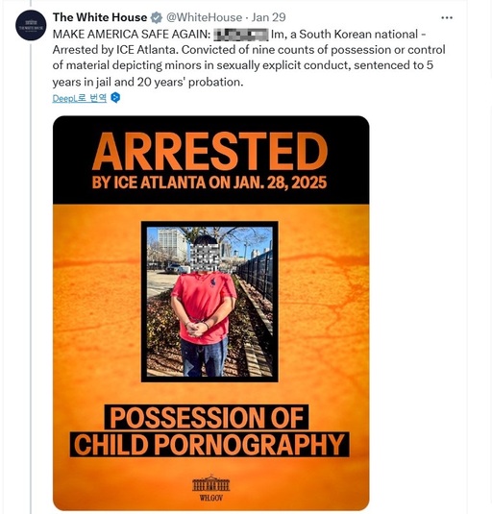Click the blue verified badge icon
Viewport: 492px width, 514px height.
(x=157, y=17)
